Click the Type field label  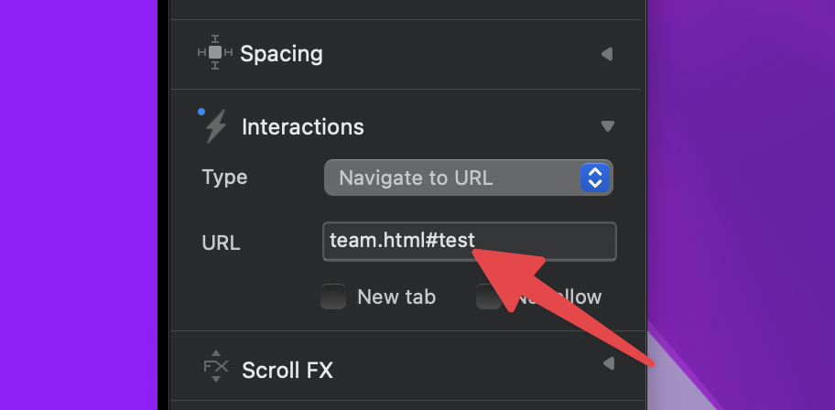pos(224,177)
